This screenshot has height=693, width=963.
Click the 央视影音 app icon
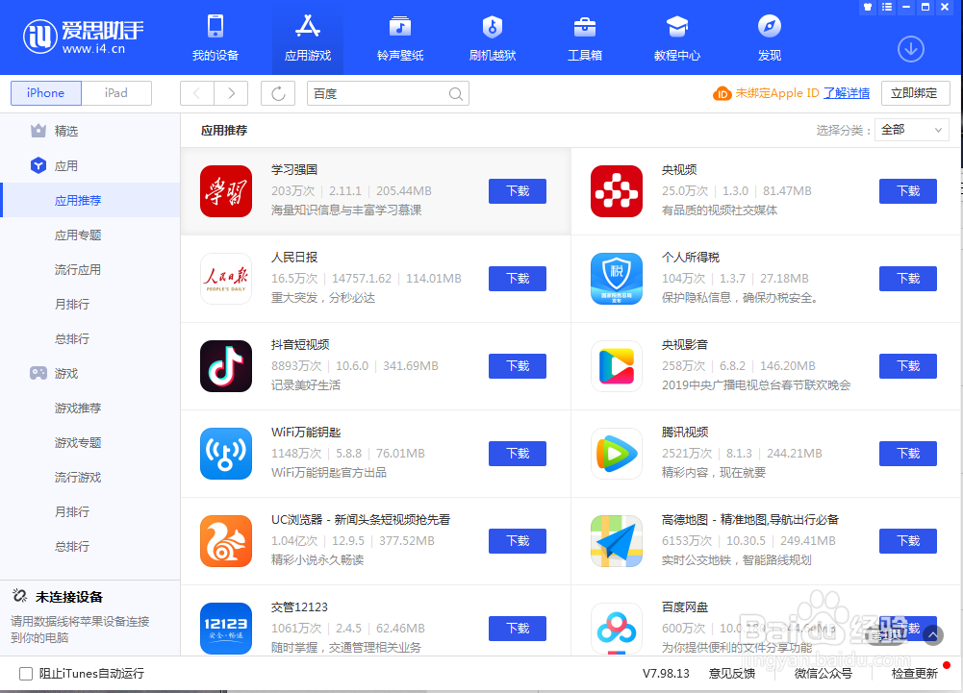point(617,366)
